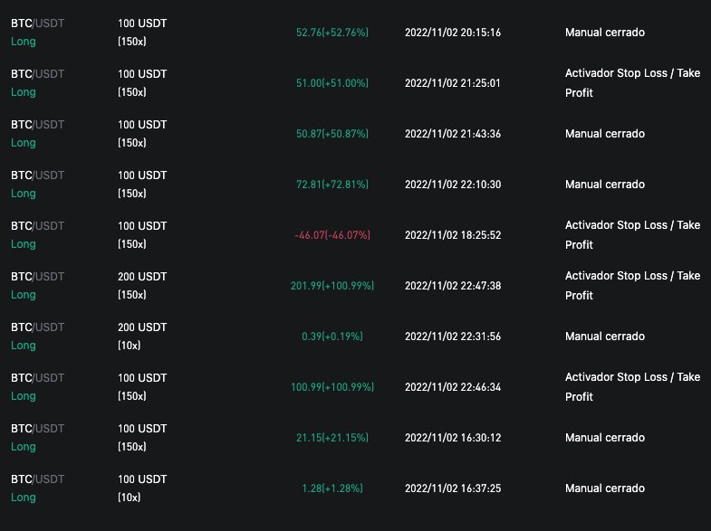Click the 50.87(+50.87%) profit value
The height and width of the screenshot is (531, 711).
pos(331,134)
